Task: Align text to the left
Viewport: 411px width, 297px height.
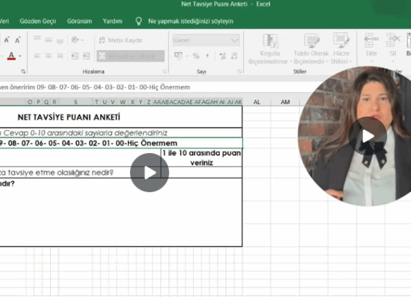Action: pos(37,56)
